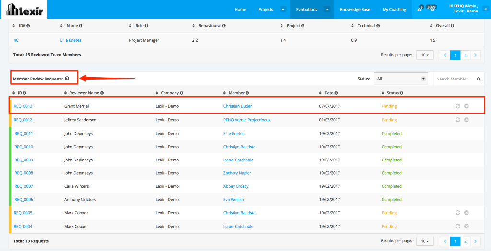This screenshot has height=251, width=491.
Task: Go to previous page of reviewed team members
Action: [x=445, y=55]
